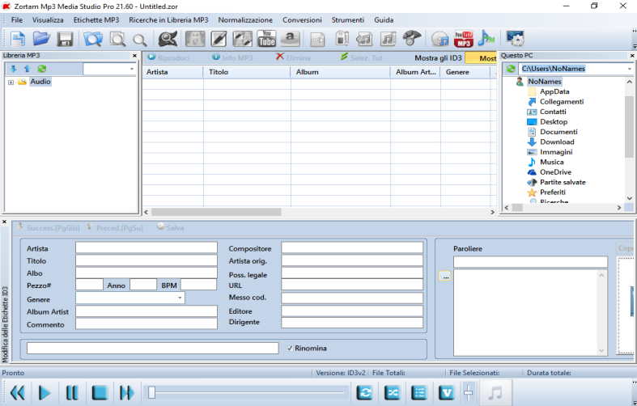This screenshot has width=637, height=406.
Task: Click the Artista input field
Action: [x=147, y=248]
